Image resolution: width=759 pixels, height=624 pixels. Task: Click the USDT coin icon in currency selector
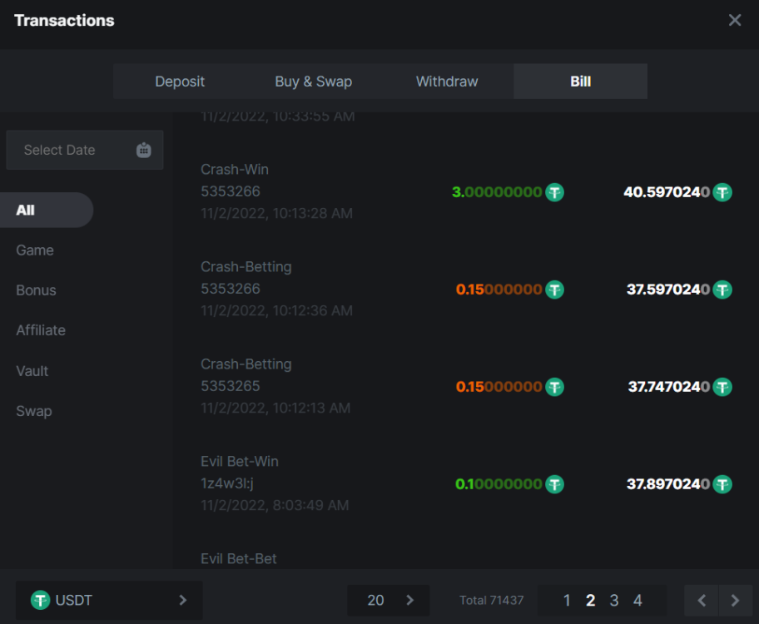click(40, 600)
